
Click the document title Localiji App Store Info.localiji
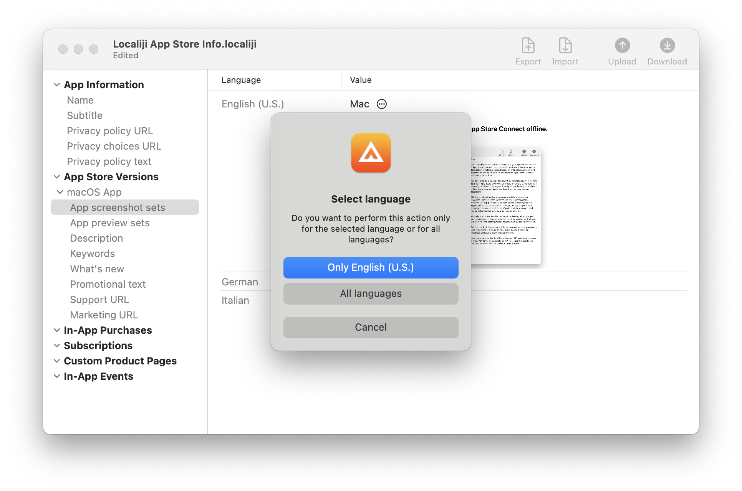(x=185, y=44)
